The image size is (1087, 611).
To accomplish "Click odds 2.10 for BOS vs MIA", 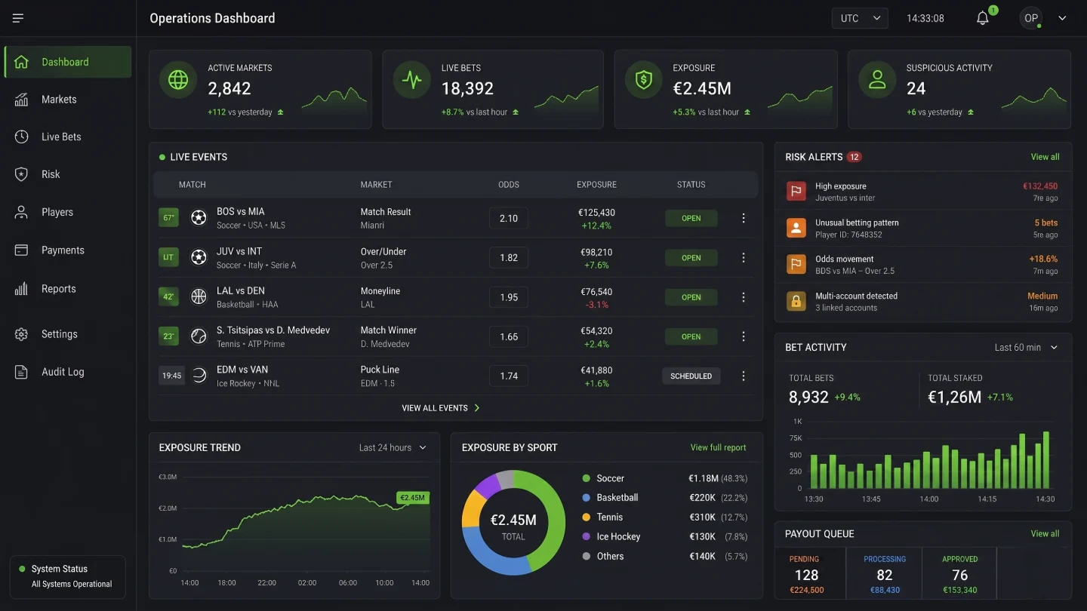I will tap(509, 218).
